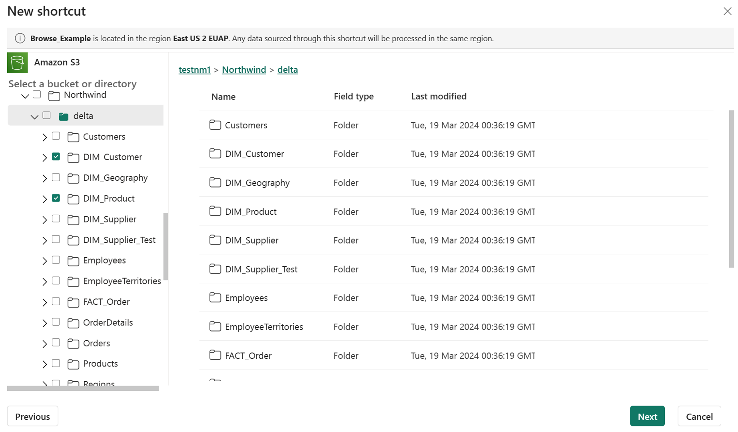738x432 pixels.
Task: Collapse the delta folder node
Action: 34,116
